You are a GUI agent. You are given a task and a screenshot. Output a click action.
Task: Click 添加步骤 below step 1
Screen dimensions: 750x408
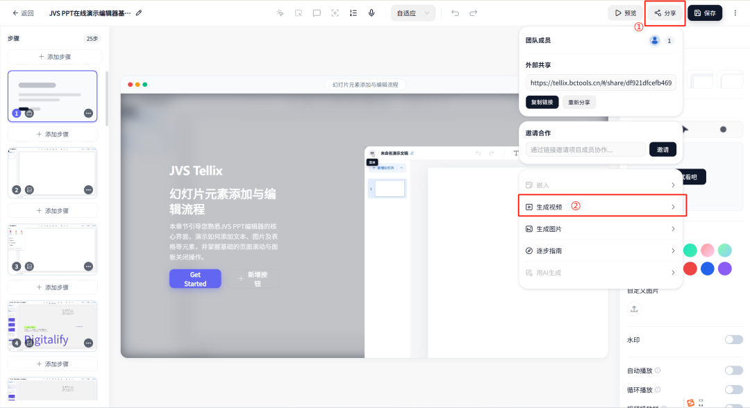coord(53,134)
